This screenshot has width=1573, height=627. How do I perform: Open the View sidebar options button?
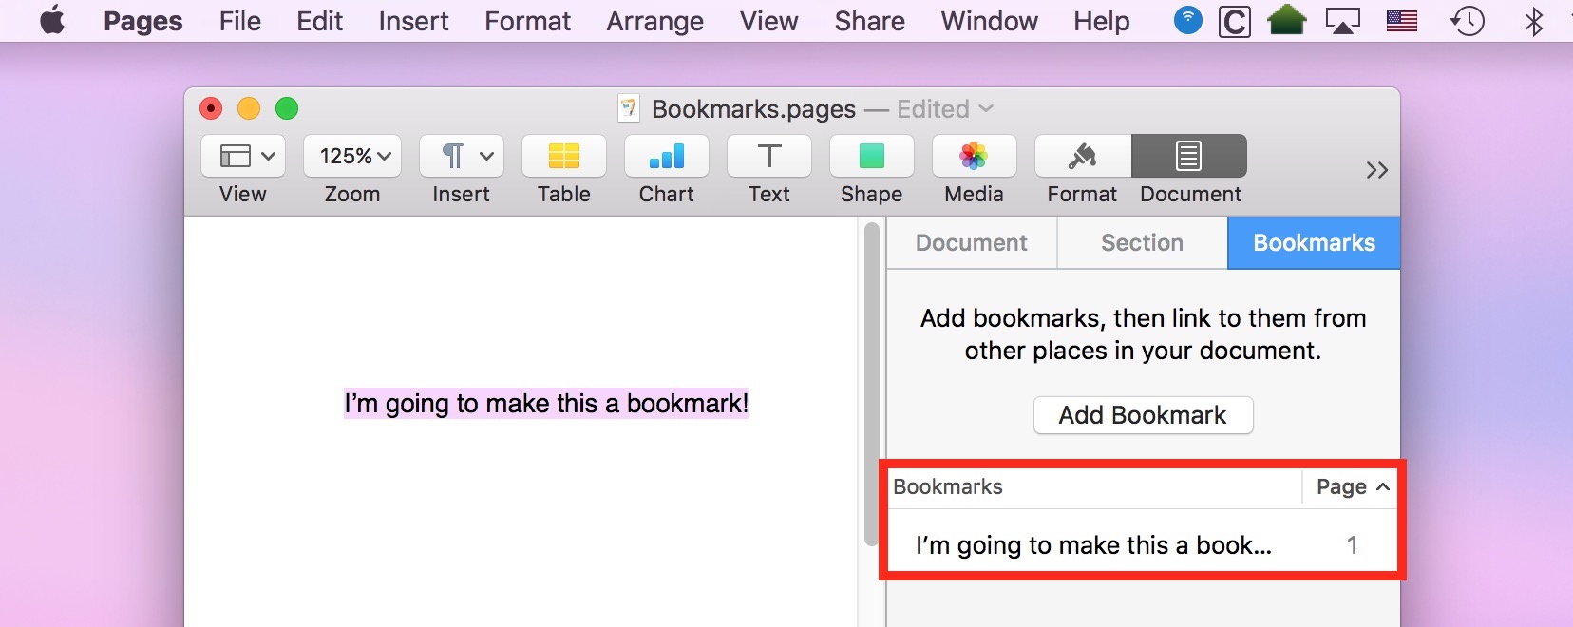click(x=243, y=156)
